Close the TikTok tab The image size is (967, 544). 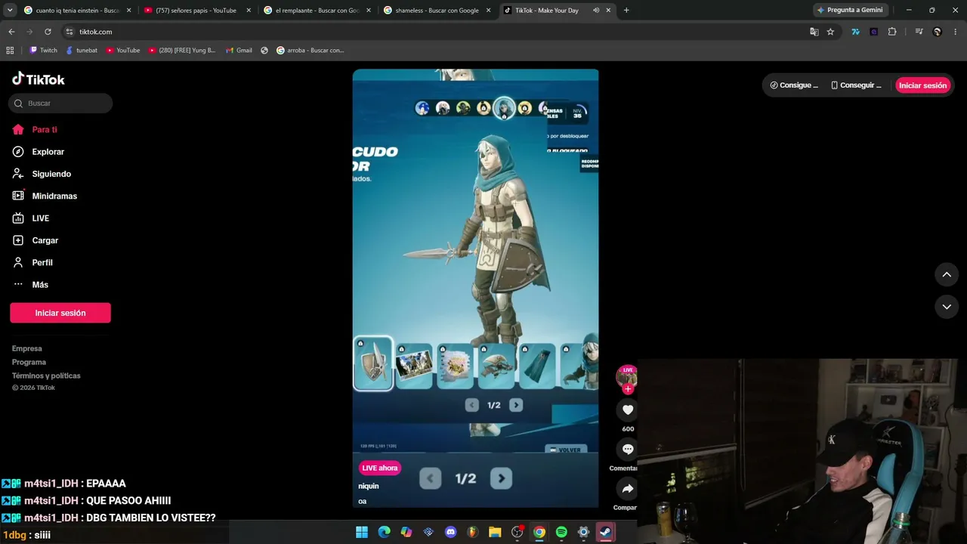pyautogui.click(x=608, y=11)
